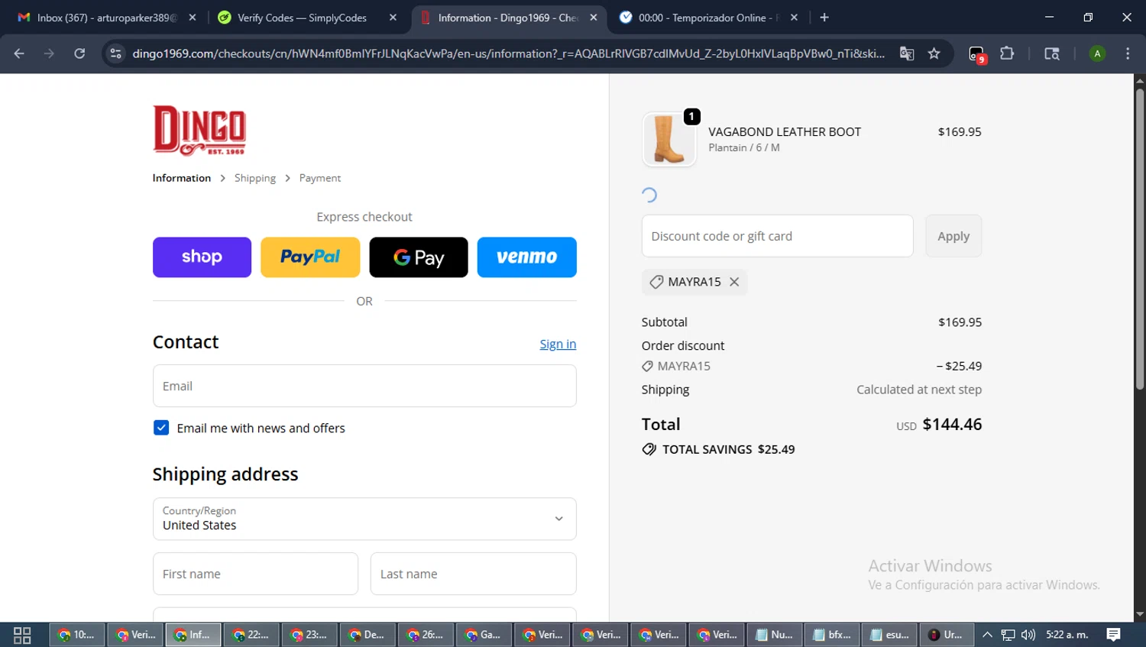Open the Windows notification center icon
The image size is (1146, 647).
1114,635
